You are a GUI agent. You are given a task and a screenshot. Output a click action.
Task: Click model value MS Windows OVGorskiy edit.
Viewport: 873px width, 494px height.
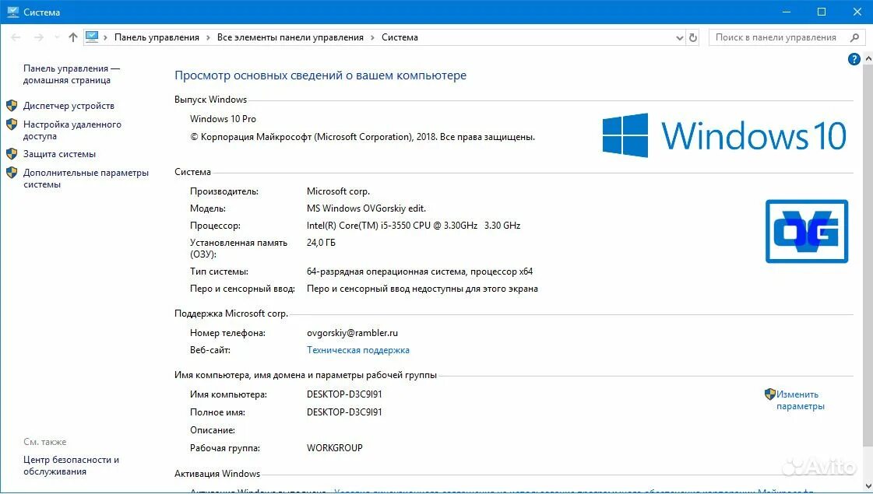click(x=366, y=208)
